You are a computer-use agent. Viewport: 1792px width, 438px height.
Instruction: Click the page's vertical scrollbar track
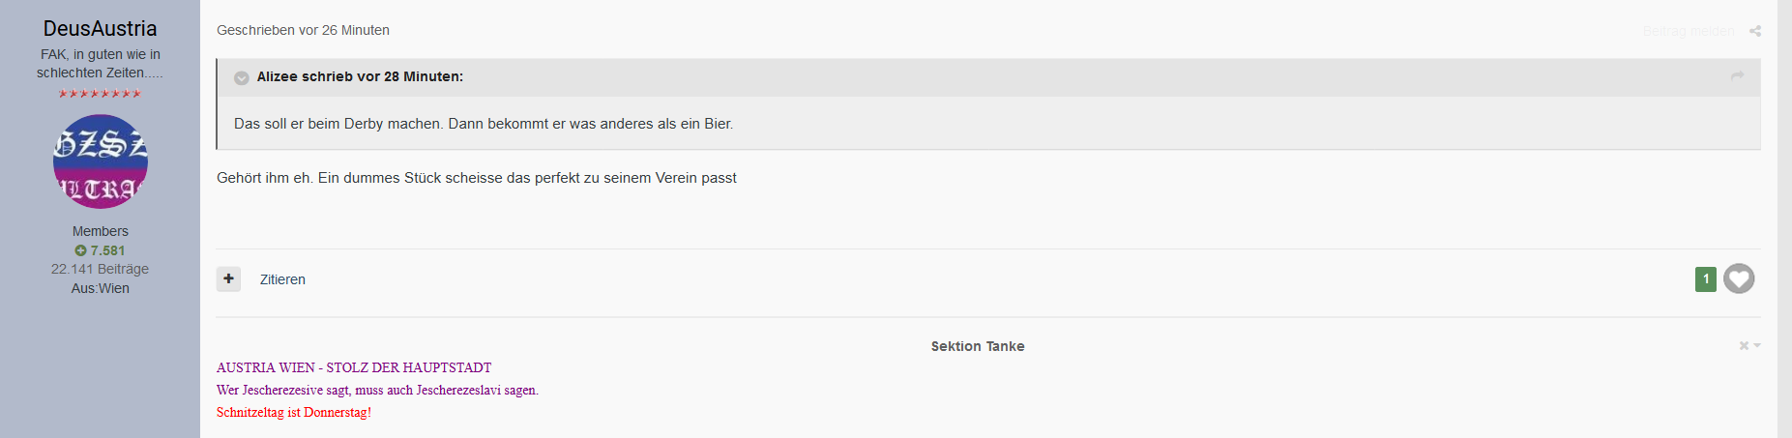pos(1784,219)
